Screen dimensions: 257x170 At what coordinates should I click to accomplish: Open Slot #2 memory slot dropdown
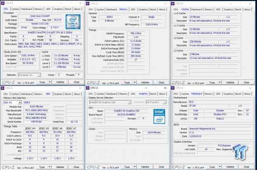(x=12, y=103)
